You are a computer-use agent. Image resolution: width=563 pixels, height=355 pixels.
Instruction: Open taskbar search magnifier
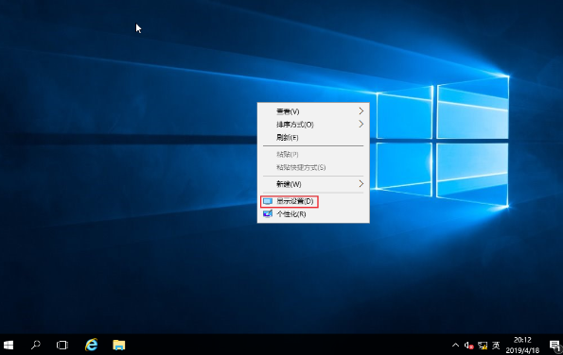point(35,345)
